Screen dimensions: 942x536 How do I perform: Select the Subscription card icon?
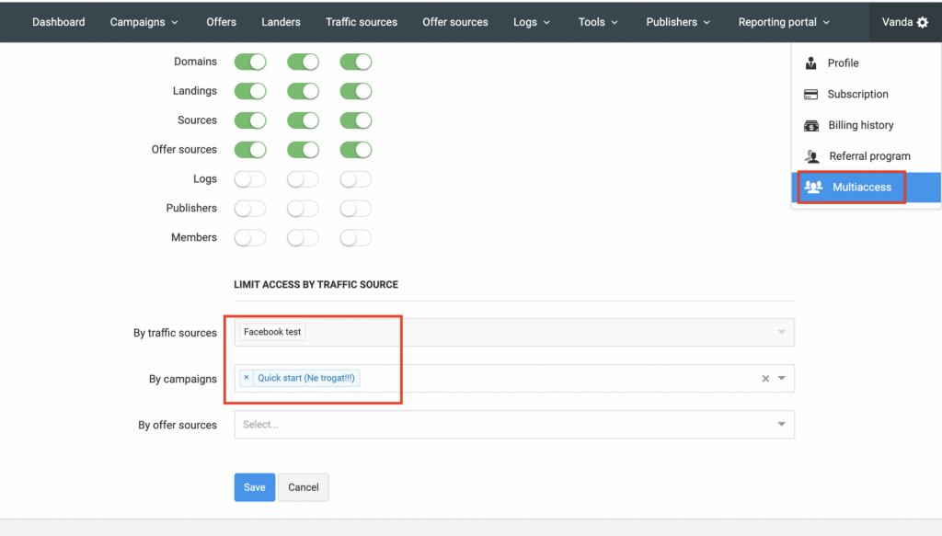click(810, 94)
